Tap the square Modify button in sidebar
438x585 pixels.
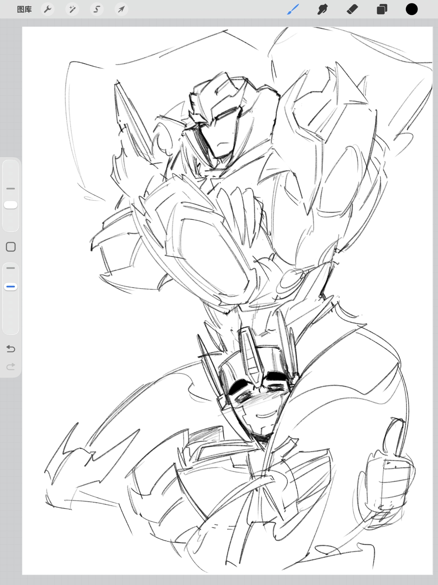pyautogui.click(x=11, y=247)
